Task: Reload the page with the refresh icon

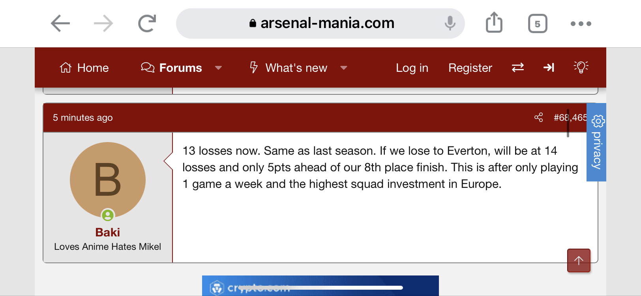Action: (147, 23)
